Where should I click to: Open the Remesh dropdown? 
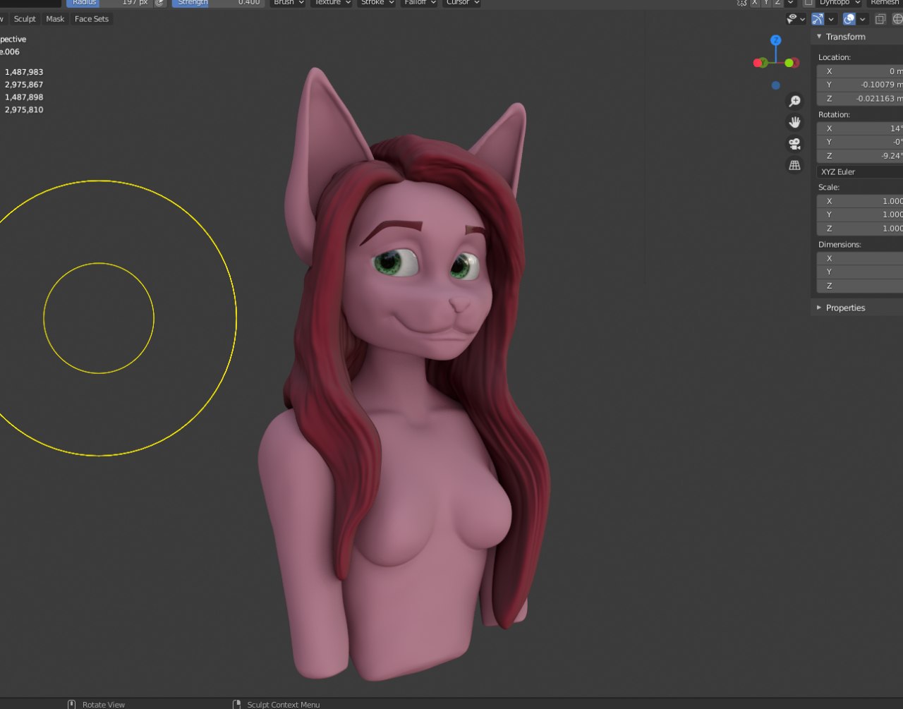(885, 3)
